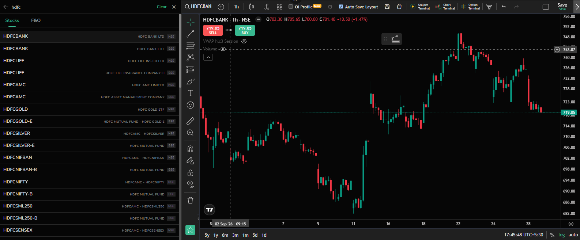This screenshot has width=580, height=240.
Task: Select the 3m time range
Action: 235,235
